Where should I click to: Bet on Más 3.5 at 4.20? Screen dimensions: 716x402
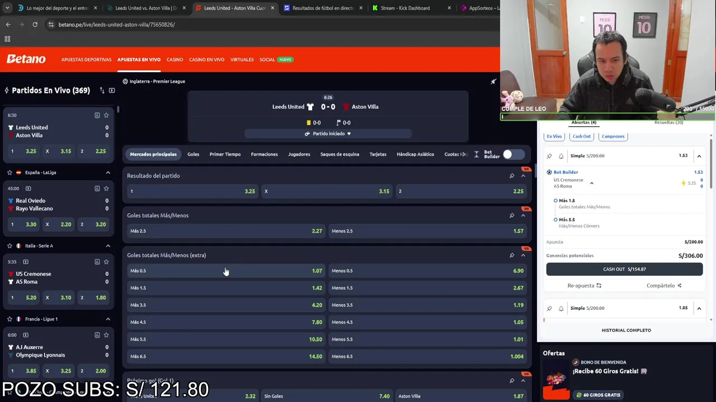tap(225, 305)
